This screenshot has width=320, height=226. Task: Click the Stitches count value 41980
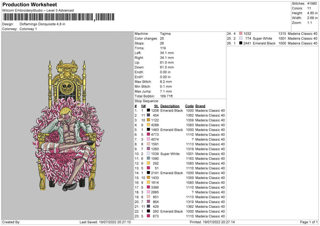312,4
